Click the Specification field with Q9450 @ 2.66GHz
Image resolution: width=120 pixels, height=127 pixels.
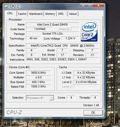63,46
